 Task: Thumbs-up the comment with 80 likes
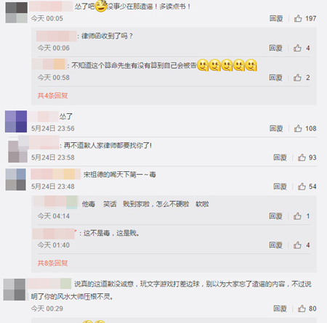(x=302, y=308)
